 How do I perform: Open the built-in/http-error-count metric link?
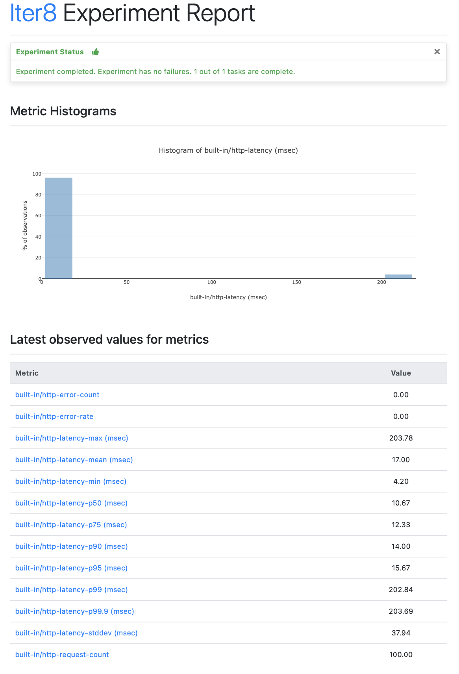pyautogui.click(x=57, y=394)
